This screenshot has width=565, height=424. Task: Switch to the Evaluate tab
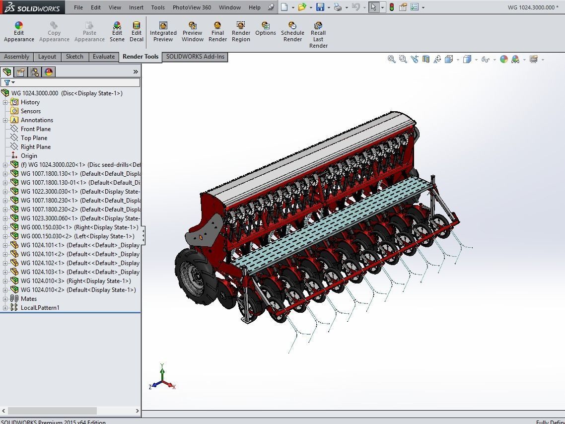tap(104, 57)
